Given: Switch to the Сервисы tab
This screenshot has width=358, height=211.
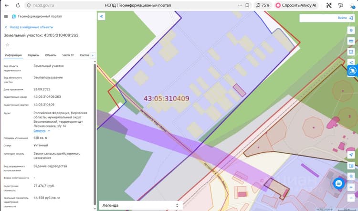Looking at the screenshot, I should click(33, 55).
